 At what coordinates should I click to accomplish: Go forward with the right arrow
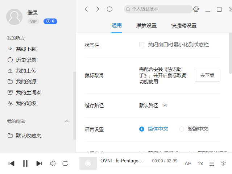click(x=98, y=9)
